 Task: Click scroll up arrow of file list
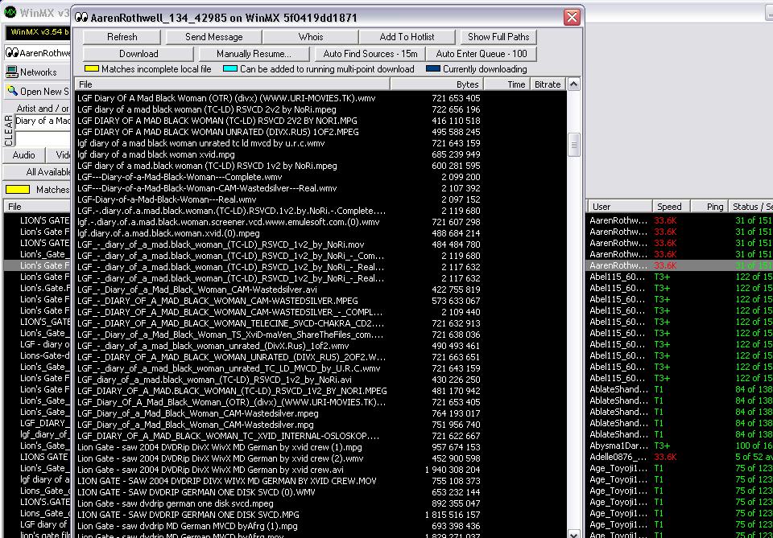[573, 84]
